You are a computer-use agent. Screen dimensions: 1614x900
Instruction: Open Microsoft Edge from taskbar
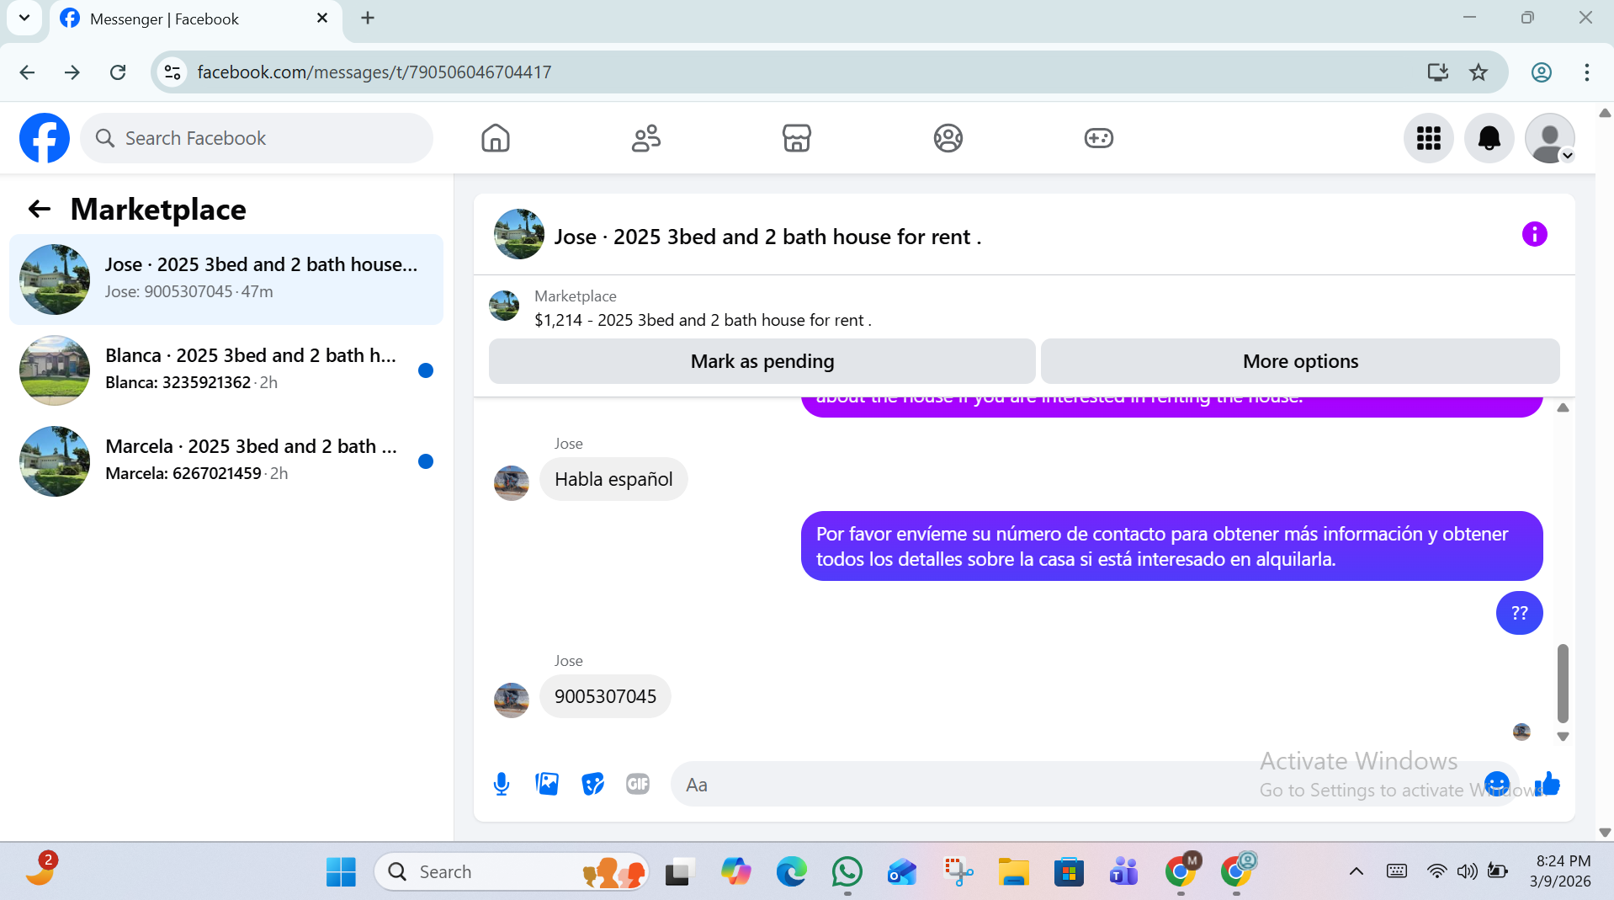coord(791,872)
